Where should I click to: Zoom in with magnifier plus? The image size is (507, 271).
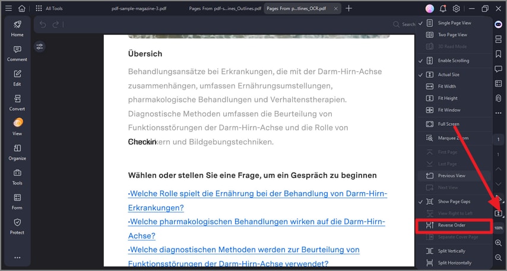click(498, 243)
